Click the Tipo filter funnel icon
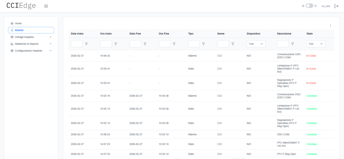Image resolution: width=344 pixels, height=159 pixels. click(203, 44)
